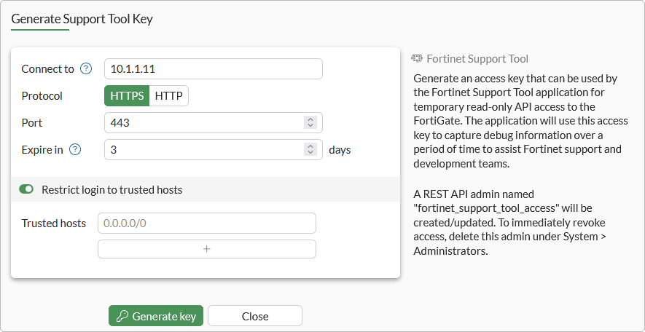
Task: Increase Expire in days with up arrow
Action: coord(310,146)
